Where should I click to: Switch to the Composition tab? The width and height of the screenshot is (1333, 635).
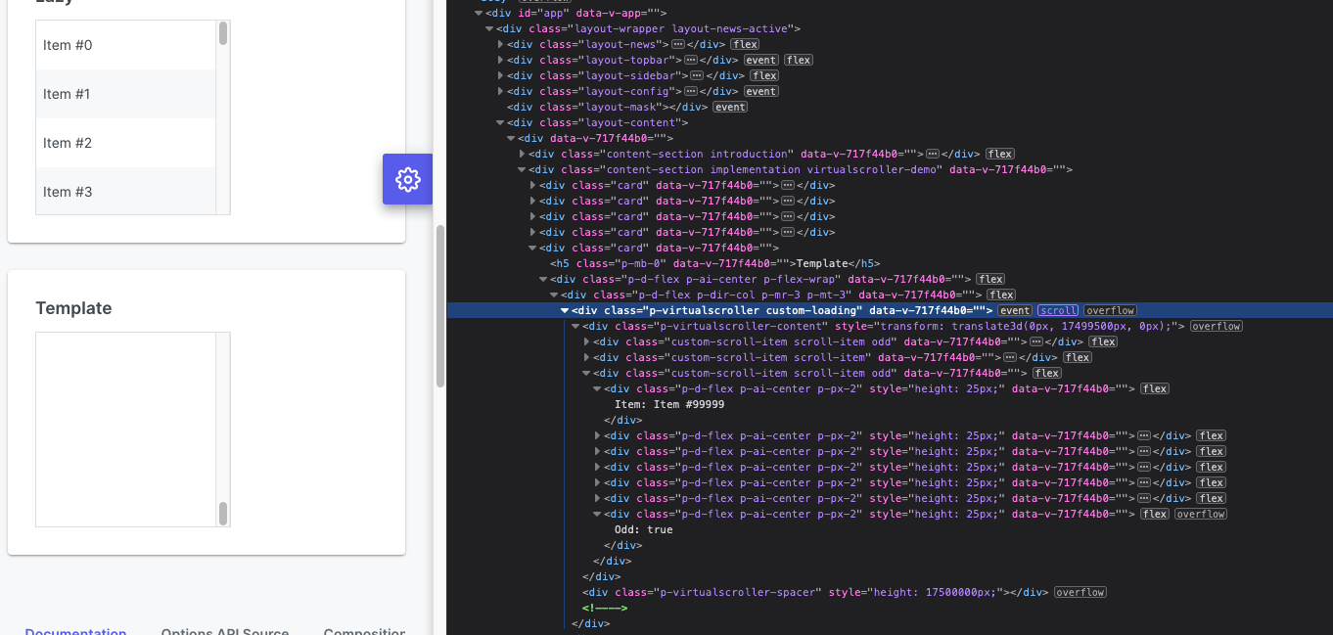[364, 632]
